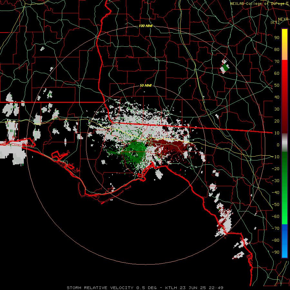Image resolution: width=290 pixels, height=290 pixels.
Task: Select the -60 value on velocity scale
Action: 275,217
